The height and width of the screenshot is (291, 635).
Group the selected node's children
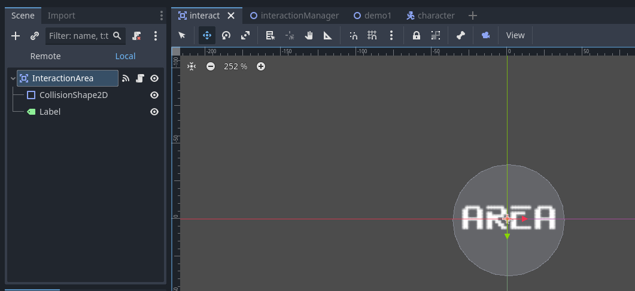pyautogui.click(x=436, y=35)
